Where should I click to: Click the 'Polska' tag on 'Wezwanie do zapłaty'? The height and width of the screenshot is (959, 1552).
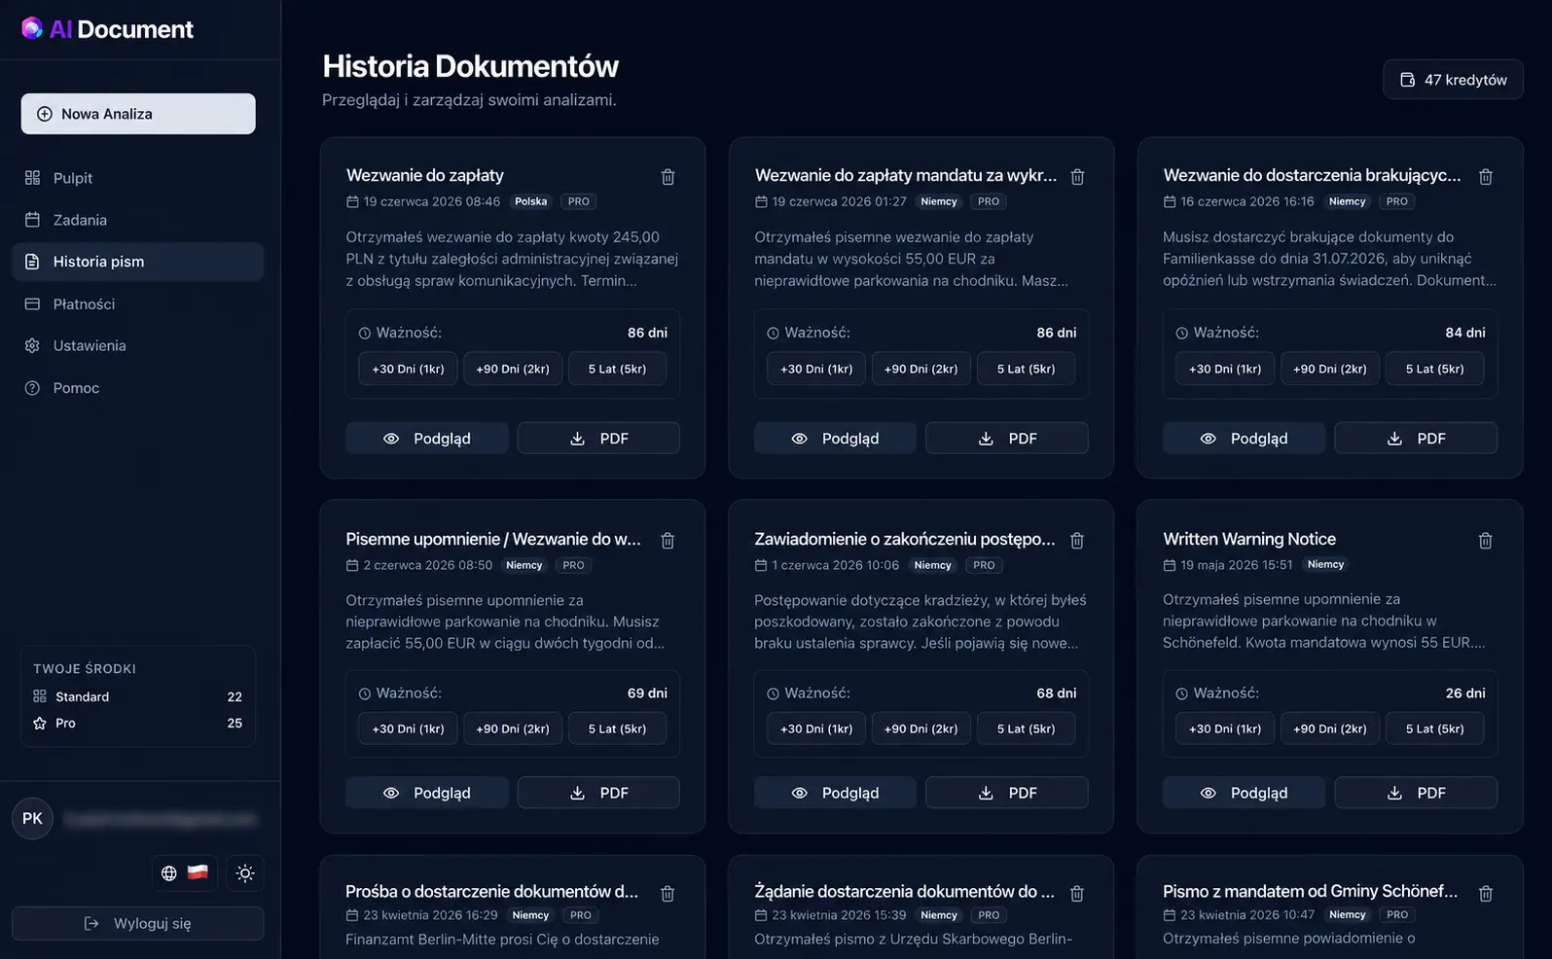pyautogui.click(x=531, y=201)
